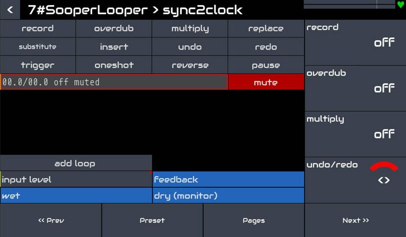Viewport: 406px width, 237px height.
Task: Open the Preset selector
Action: (152, 220)
